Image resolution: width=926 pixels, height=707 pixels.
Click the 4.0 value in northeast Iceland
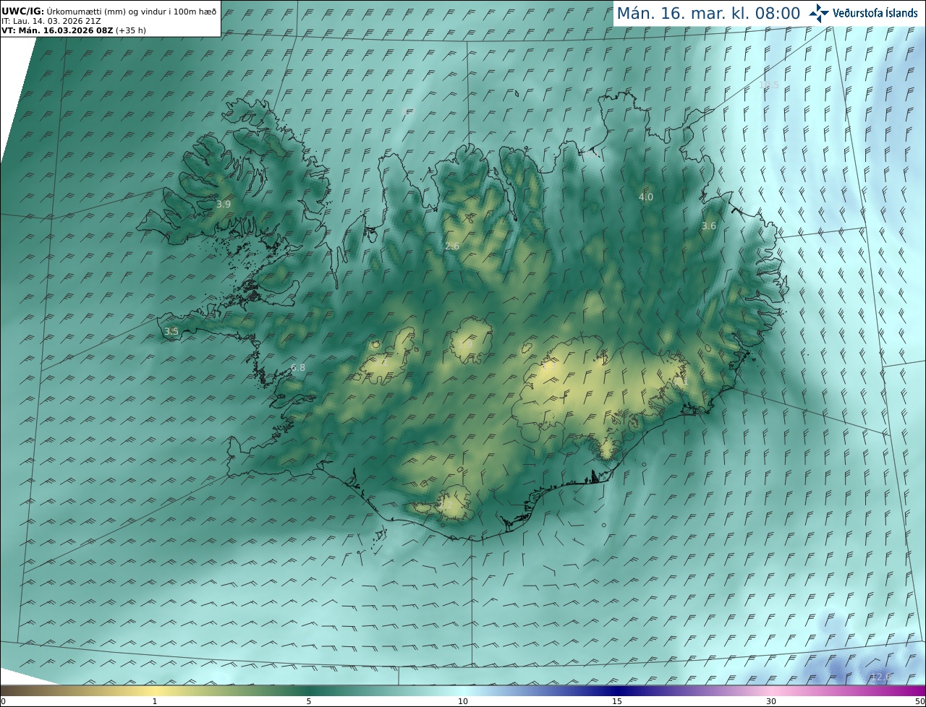pyautogui.click(x=646, y=197)
